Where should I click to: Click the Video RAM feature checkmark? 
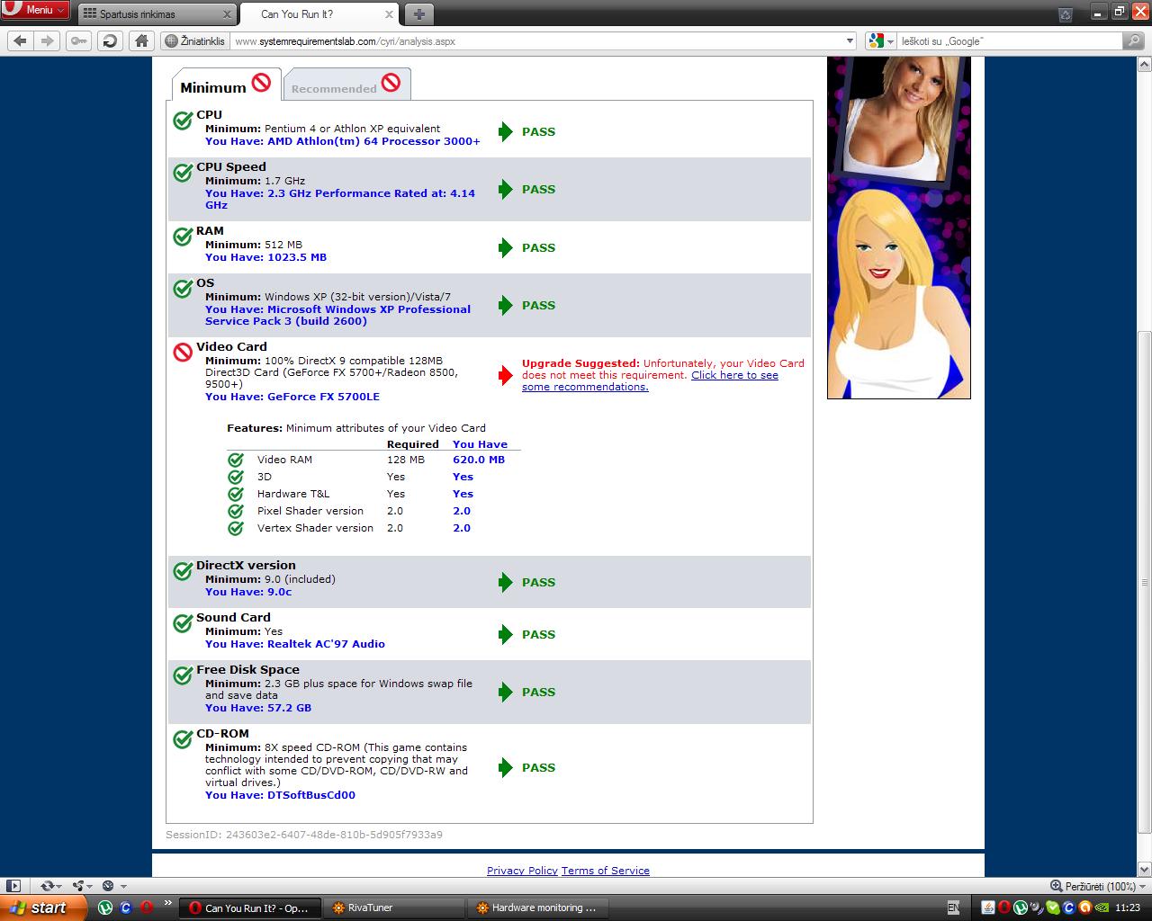click(236, 460)
